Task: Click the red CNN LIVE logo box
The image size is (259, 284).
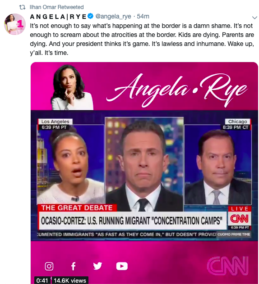Action: tap(240, 216)
